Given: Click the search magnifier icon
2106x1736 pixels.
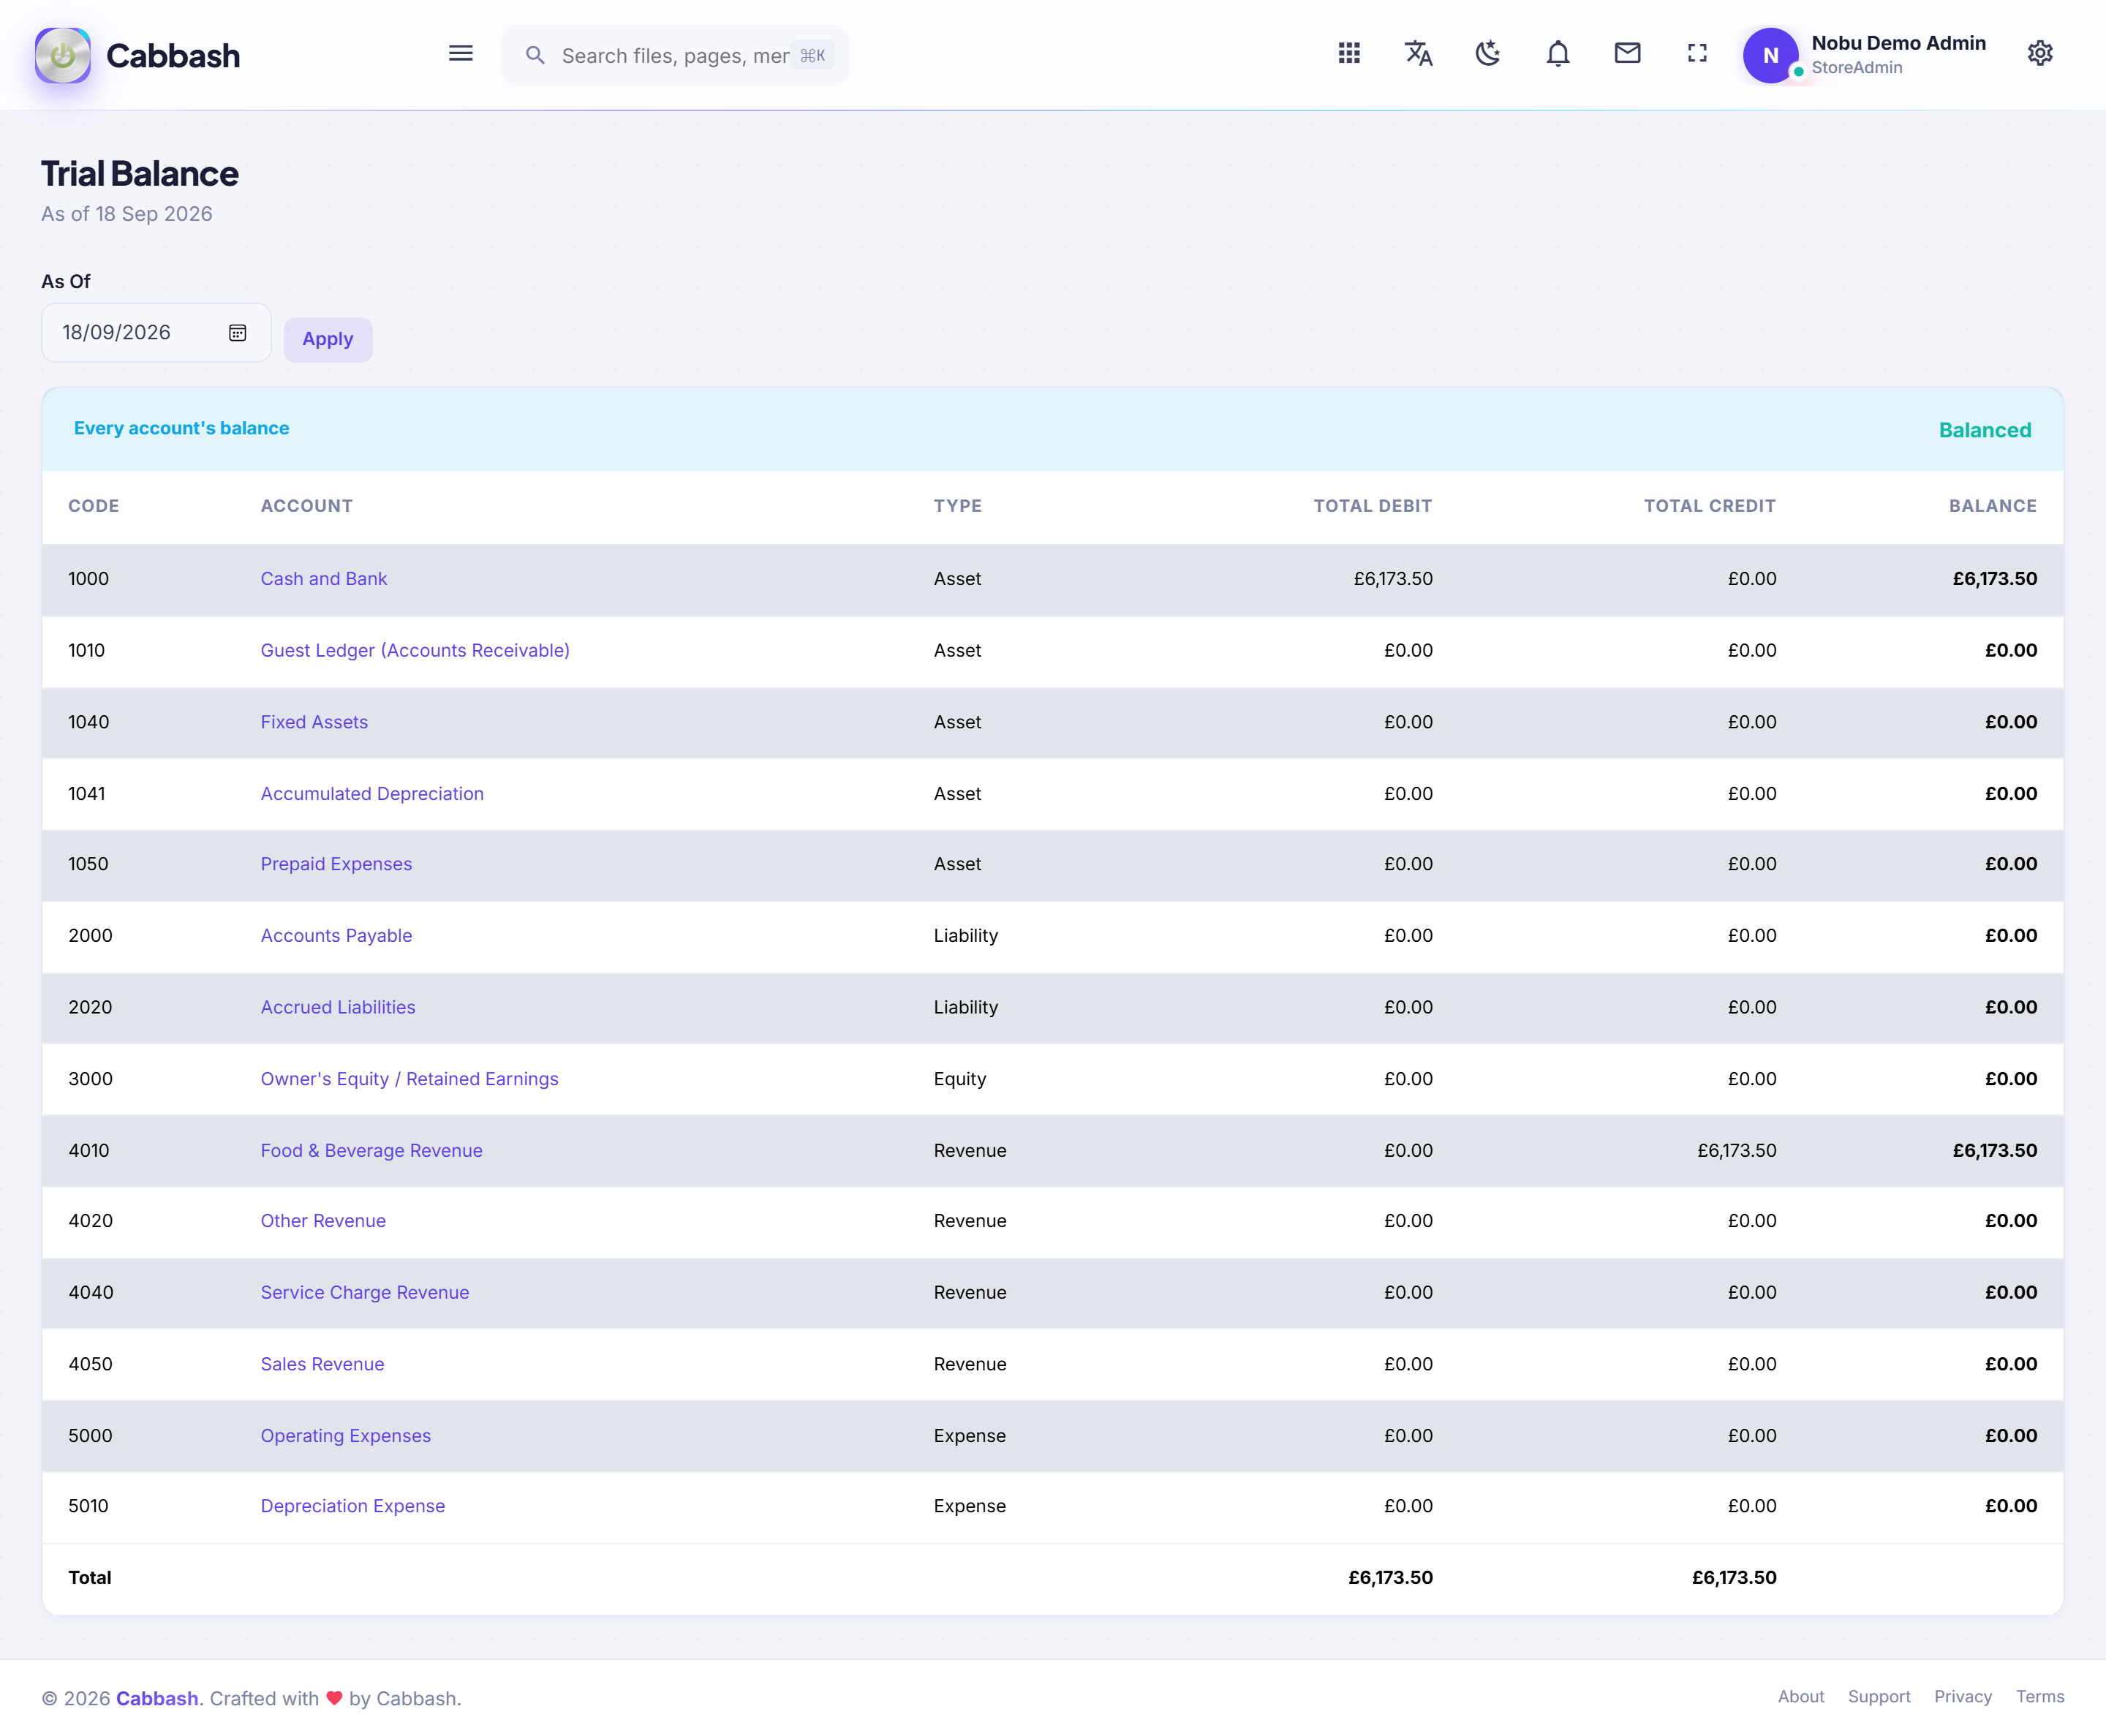Looking at the screenshot, I should click(x=535, y=55).
